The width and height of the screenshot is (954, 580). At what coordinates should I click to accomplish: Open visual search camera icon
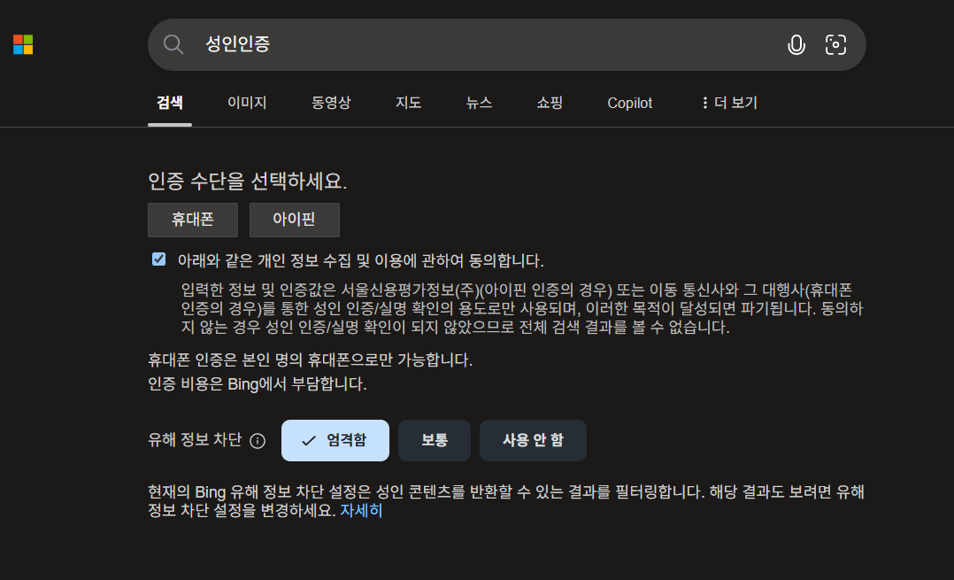point(835,44)
